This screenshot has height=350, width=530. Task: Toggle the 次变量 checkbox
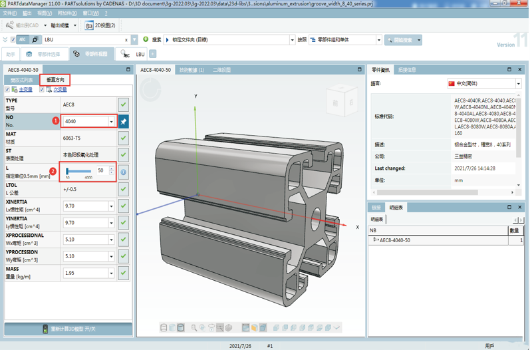click(x=42, y=89)
